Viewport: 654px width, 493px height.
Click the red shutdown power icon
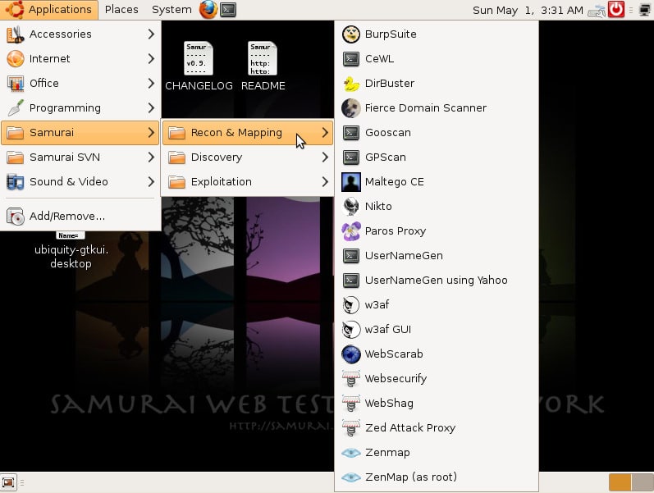[616, 10]
